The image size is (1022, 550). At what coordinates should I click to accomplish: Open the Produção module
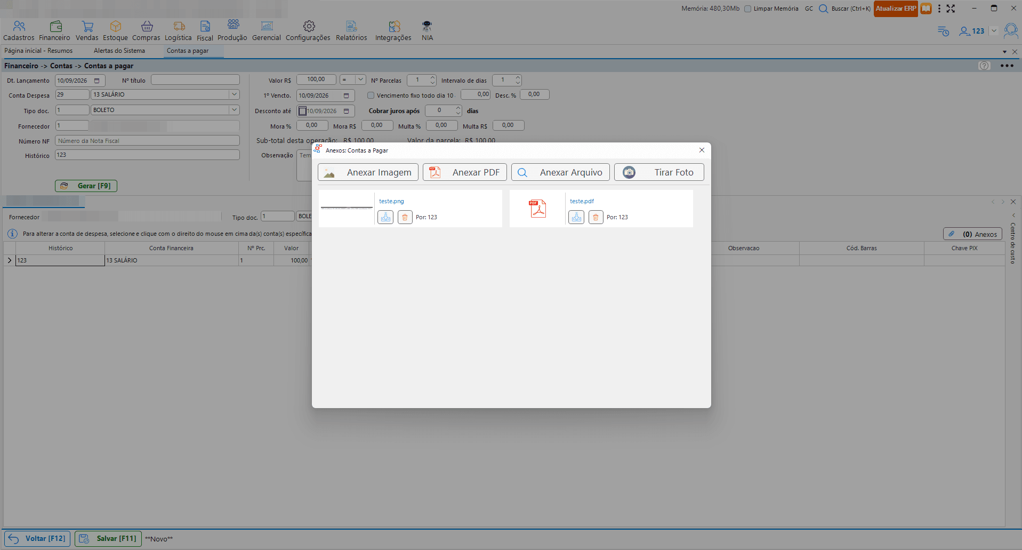232,31
